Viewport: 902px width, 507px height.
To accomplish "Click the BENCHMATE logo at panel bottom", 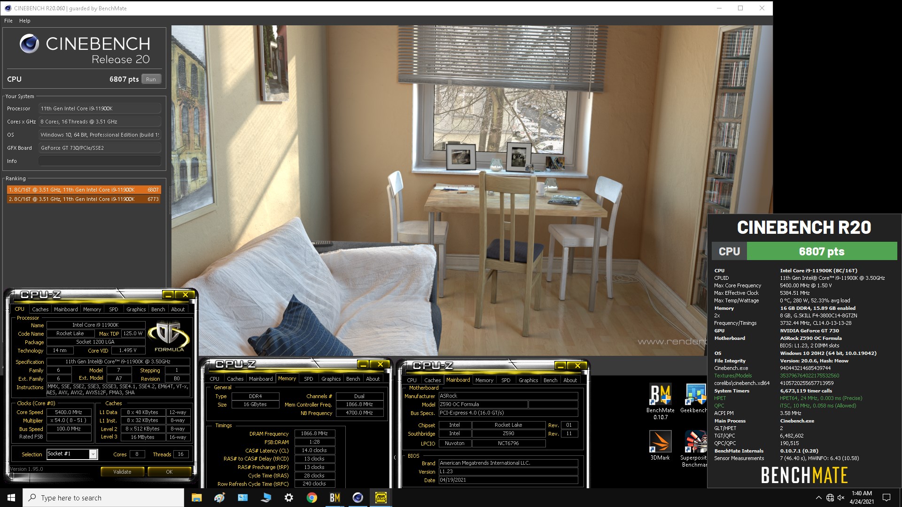I will pos(804,475).
